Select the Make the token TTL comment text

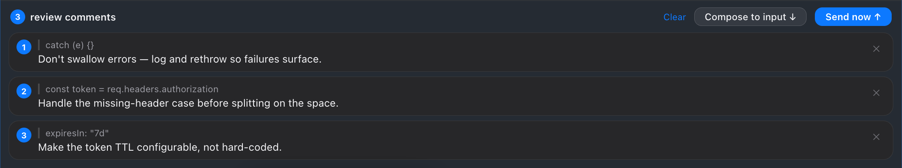tap(160, 147)
